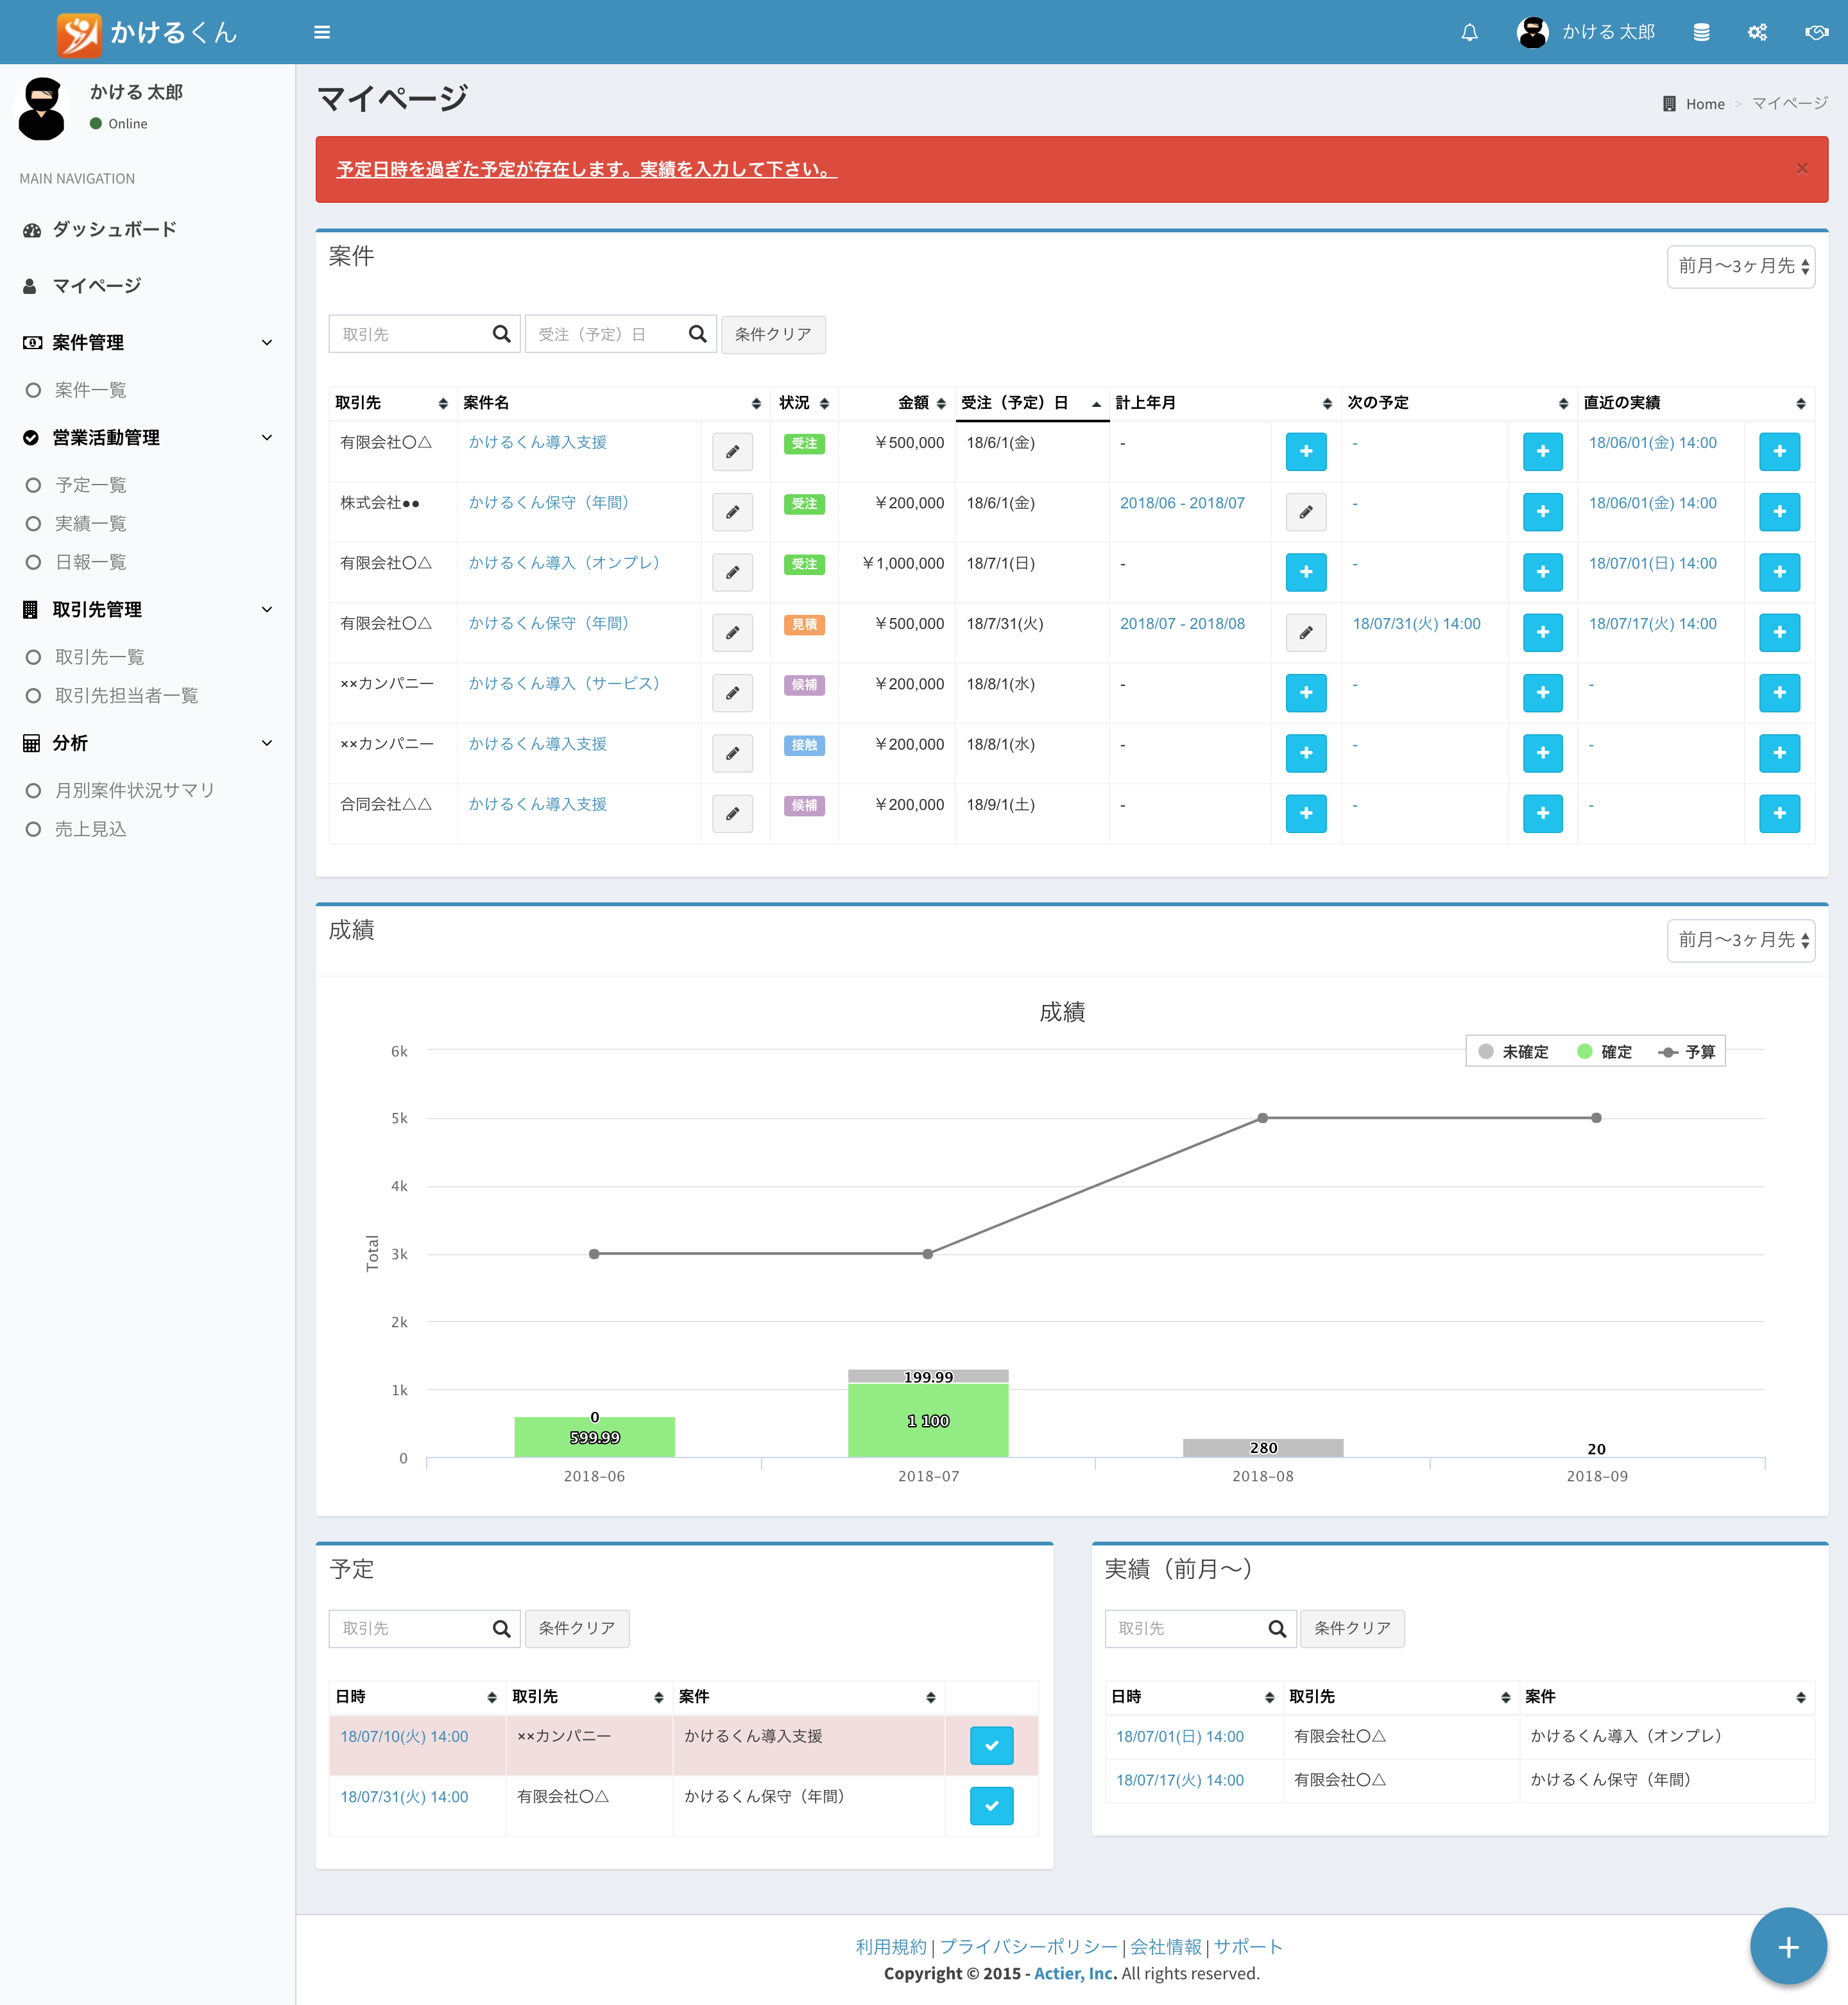
Task: Open 日報一覧 in sidebar
Action: (x=90, y=562)
